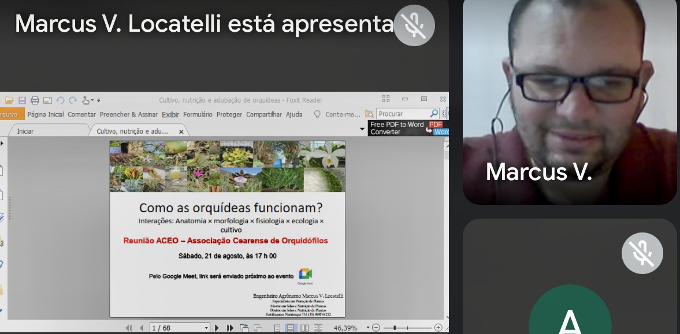680x334 pixels.
Task: Click 'Reunião ACEO – Associação Cearense' red text
Action: [225, 241]
